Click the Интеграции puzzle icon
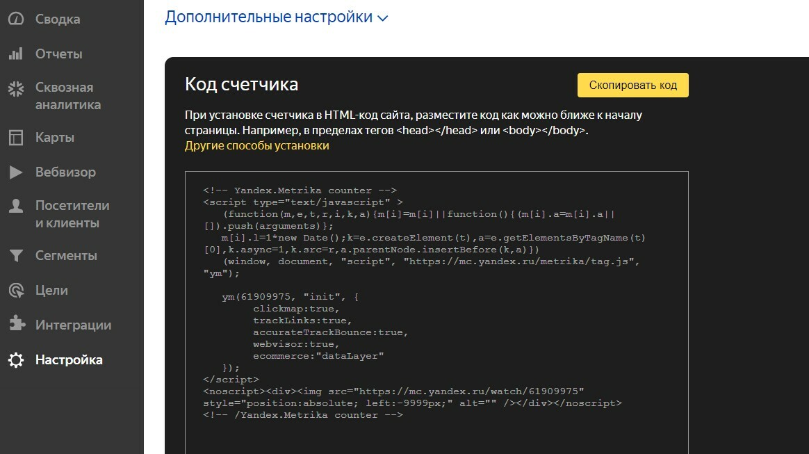 [x=17, y=323]
